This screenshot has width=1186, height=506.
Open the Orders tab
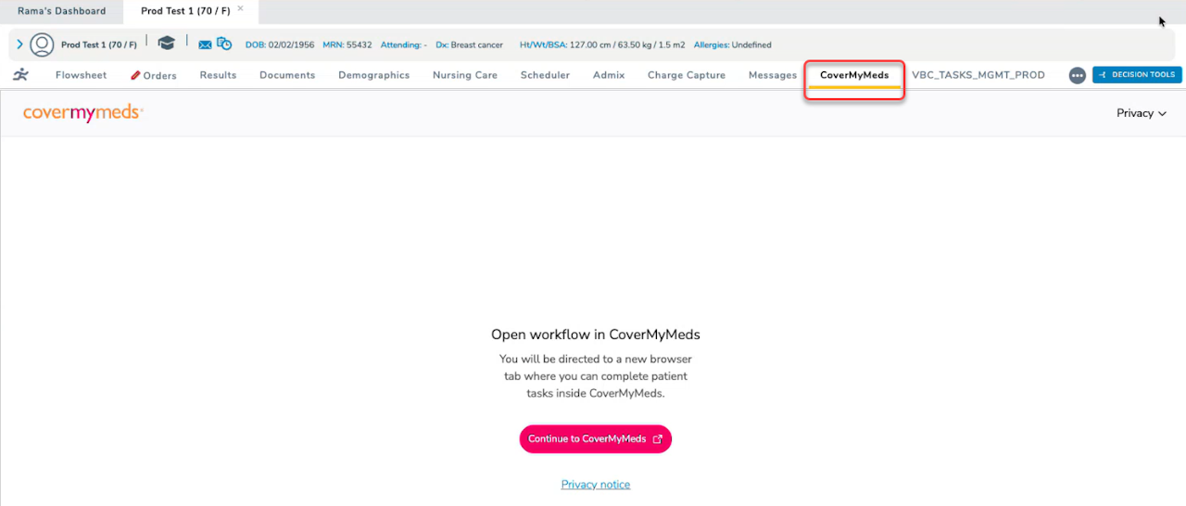click(154, 75)
